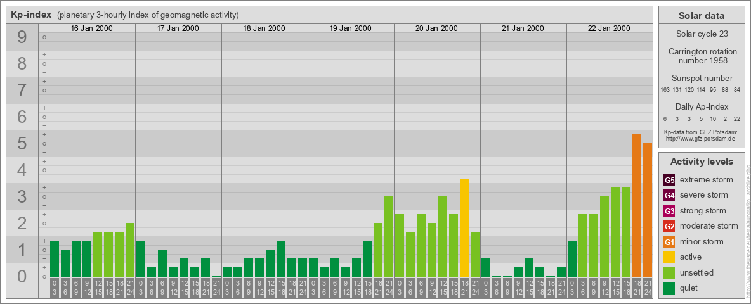Viewport: 751px width, 304px height.
Task: Click the 16 Jan 2000 date header
Action: point(92,28)
